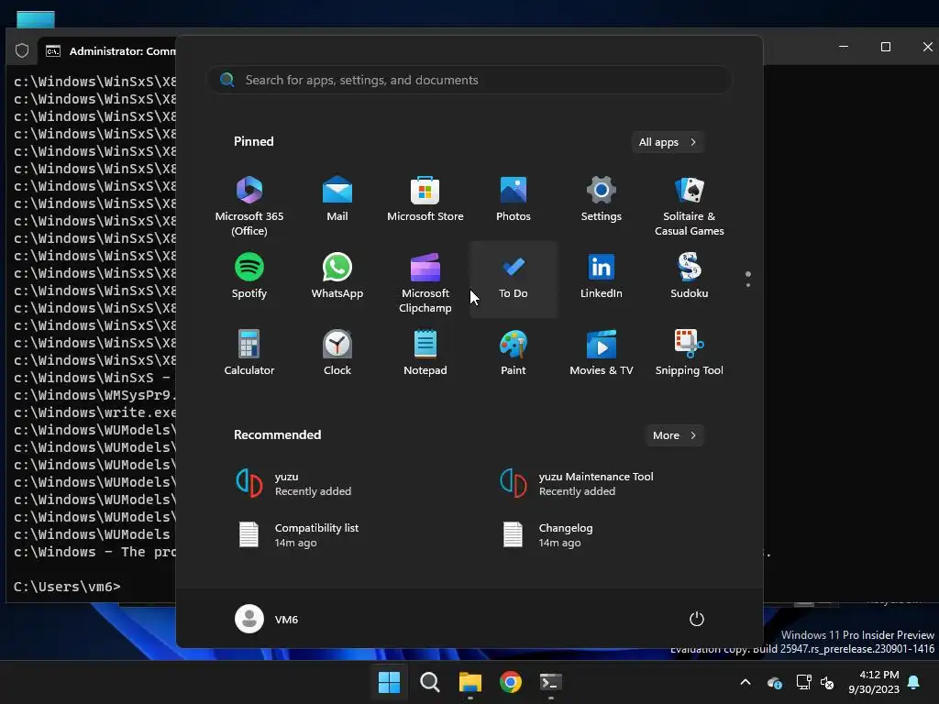Open the Photos app

(x=514, y=200)
